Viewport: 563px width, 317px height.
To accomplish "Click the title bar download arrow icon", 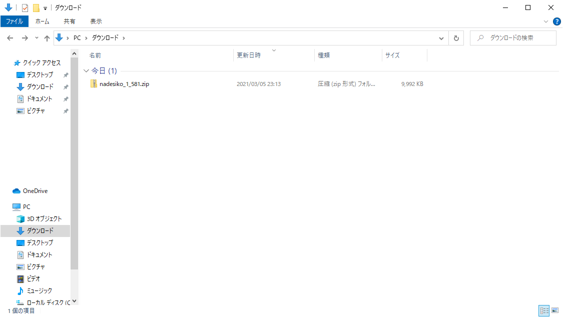I will (x=9, y=7).
